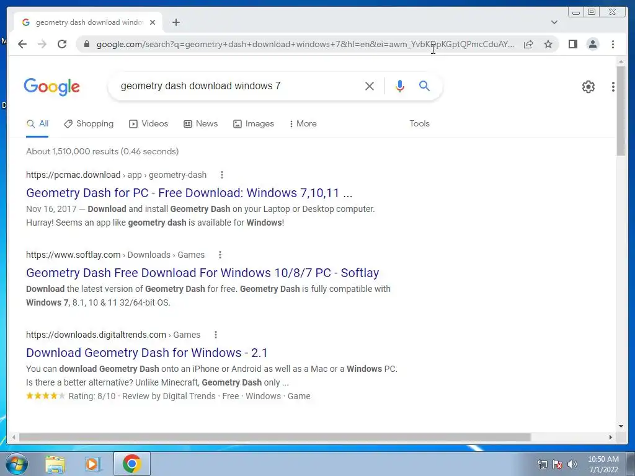This screenshot has width=635, height=476.
Task: Click the horizontal scrollbar thumb
Action: click(275, 437)
